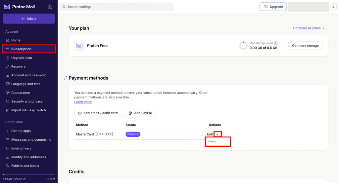Click the search magnifier icon

point(64,7)
